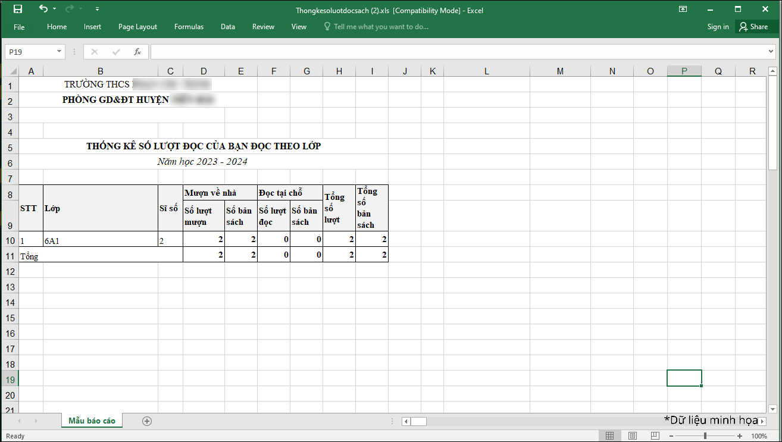Image resolution: width=782 pixels, height=442 pixels.
Task: Select the 'Sĩ số' header cell
Action: (x=170, y=208)
